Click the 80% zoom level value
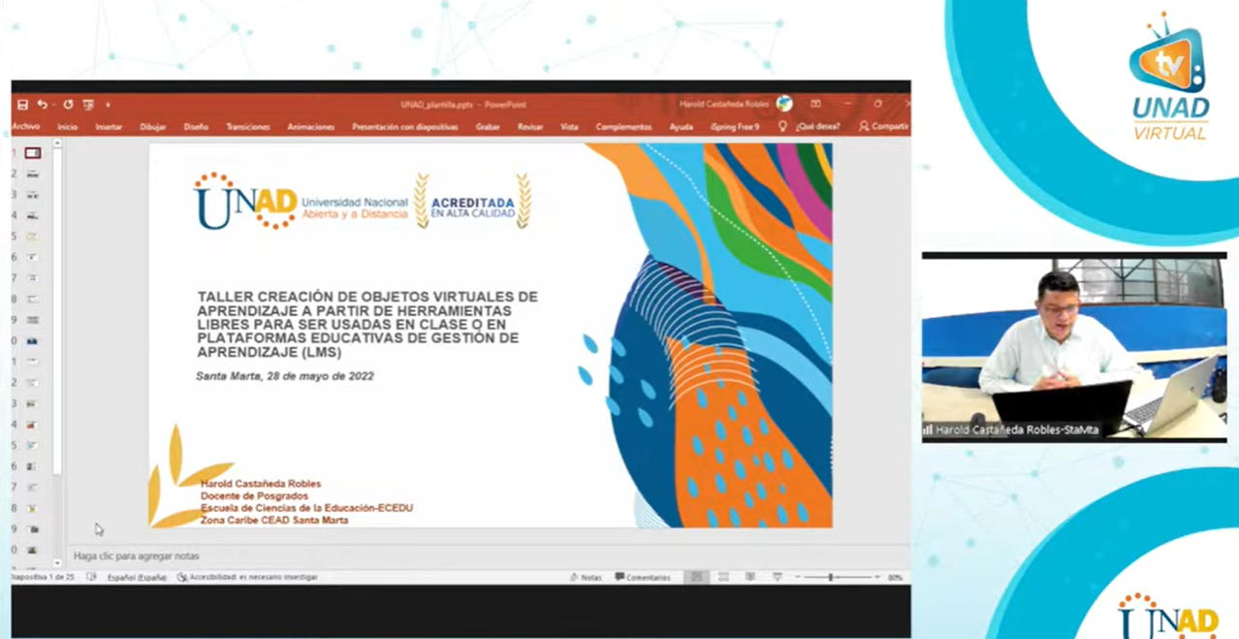The image size is (1239, 639). point(895,577)
